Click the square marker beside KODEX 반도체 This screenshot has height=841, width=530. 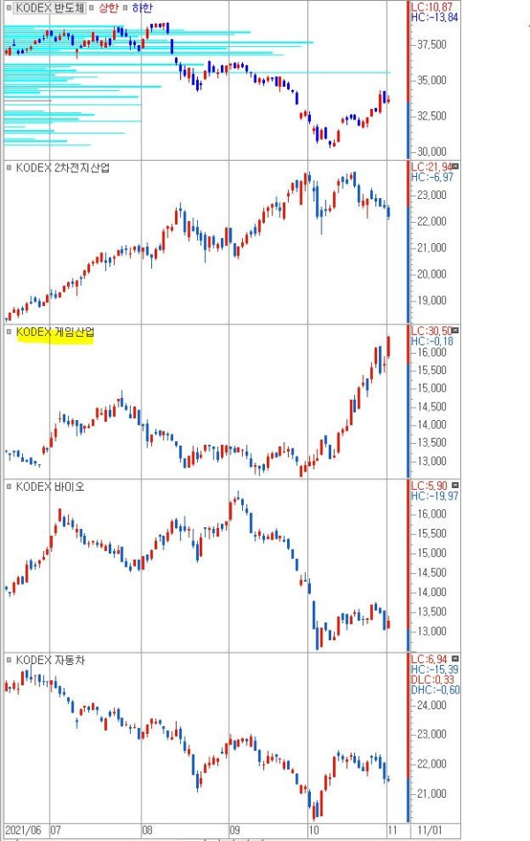coord(9,8)
